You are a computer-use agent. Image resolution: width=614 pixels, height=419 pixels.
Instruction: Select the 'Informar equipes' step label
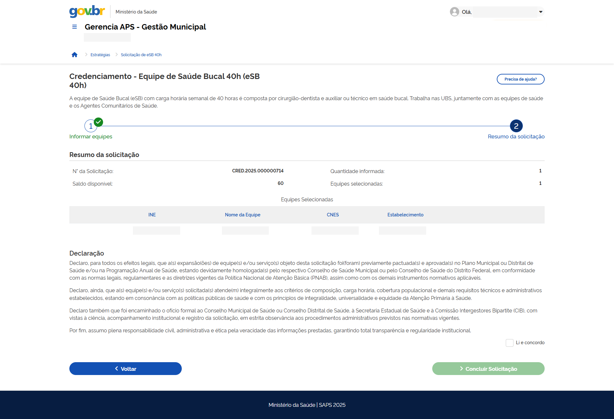tap(91, 137)
